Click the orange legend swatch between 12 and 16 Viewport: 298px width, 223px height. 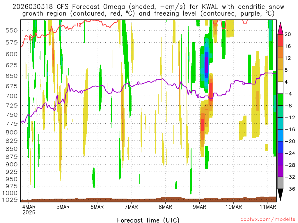coord(280,52)
